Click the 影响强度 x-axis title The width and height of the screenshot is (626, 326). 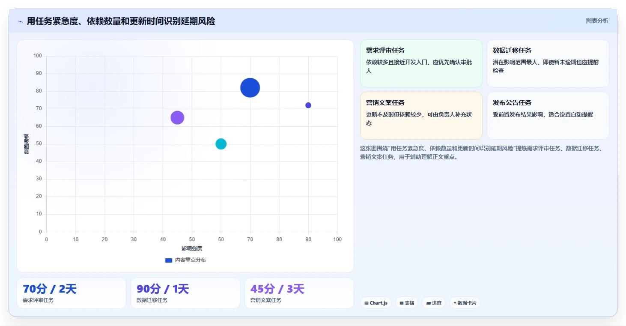tap(192, 248)
